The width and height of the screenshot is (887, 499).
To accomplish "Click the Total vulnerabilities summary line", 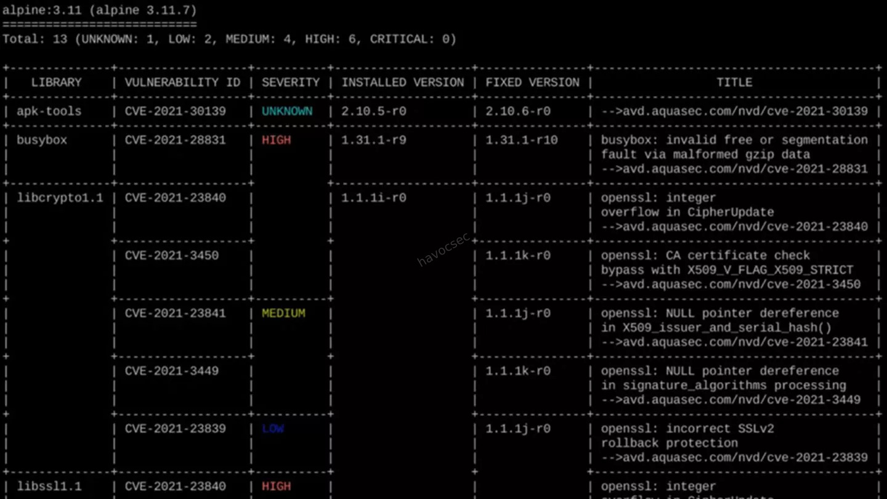I will (229, 39).
